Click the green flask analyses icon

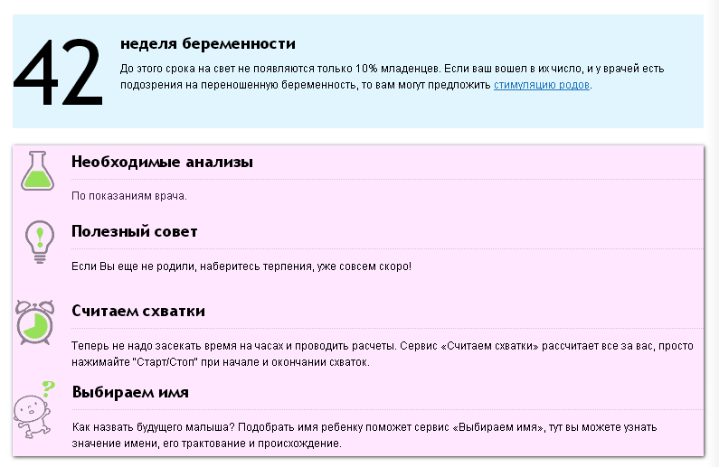point(38,171)
